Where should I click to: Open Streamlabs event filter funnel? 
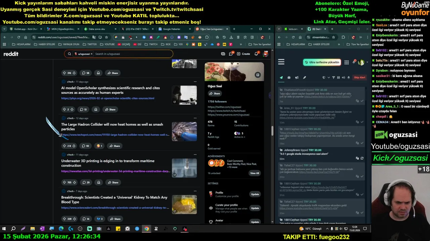tap(334, 78)
